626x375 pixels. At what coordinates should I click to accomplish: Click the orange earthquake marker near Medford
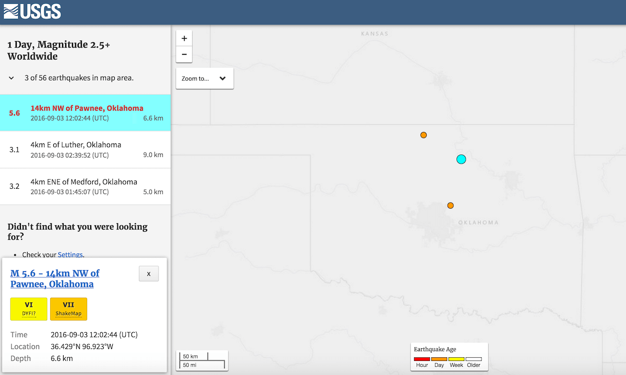pyautogui.click(x=424, y=135)
